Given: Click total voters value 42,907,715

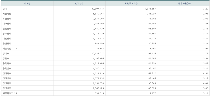Looking at the screenshot, I should coord(98,9).
